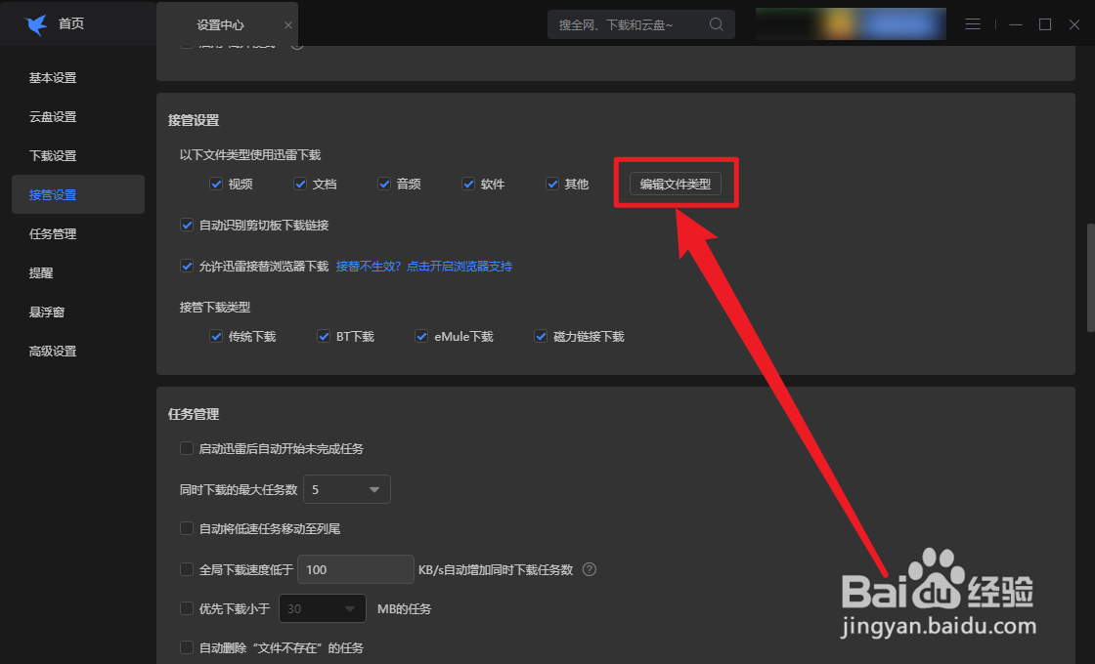
Task: Enable 启动迅雷后自动开始未完成任务
Action: pyautogui.click(x=187, y=448)
